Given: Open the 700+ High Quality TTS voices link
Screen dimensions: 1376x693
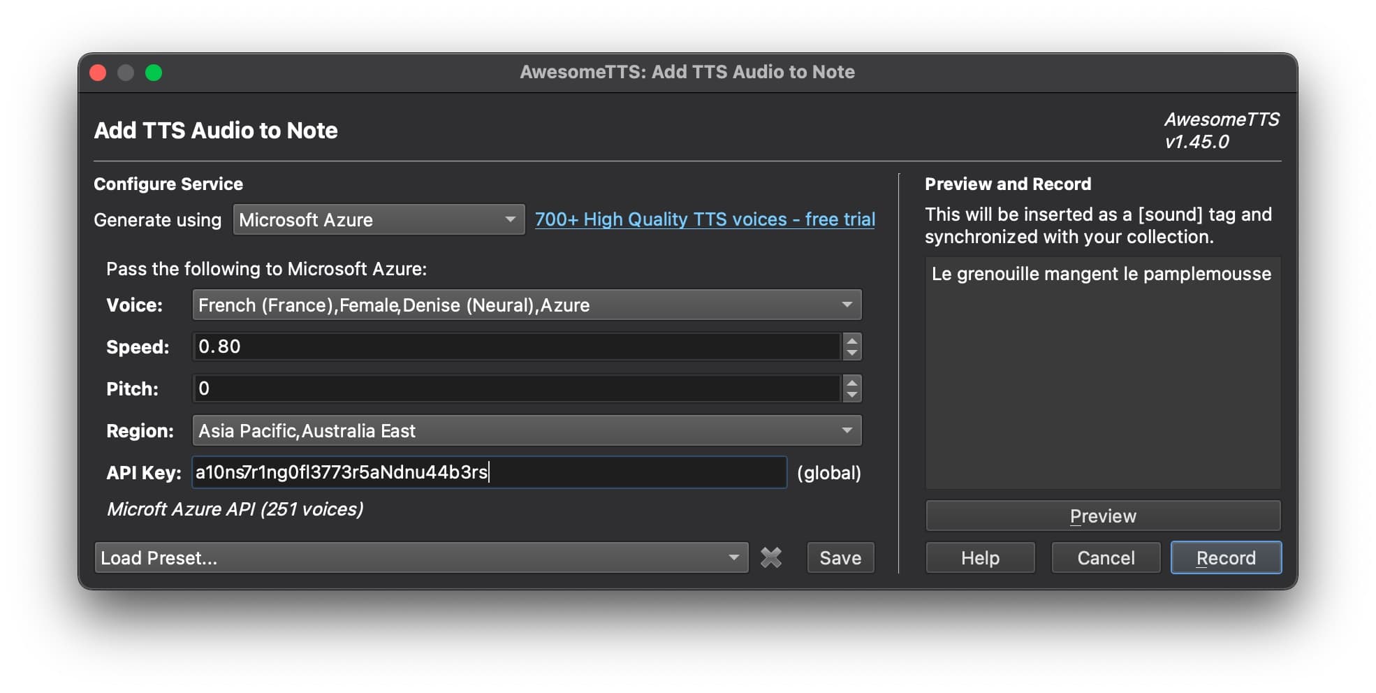Looking at the screenshot, I should click(x=705, y=219).
